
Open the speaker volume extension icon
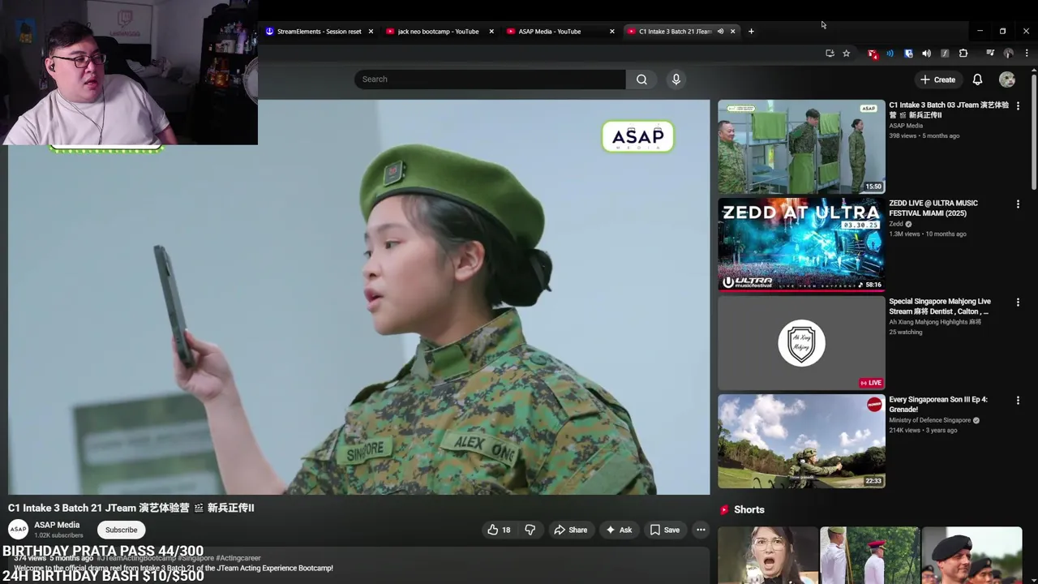coord(926,54)
